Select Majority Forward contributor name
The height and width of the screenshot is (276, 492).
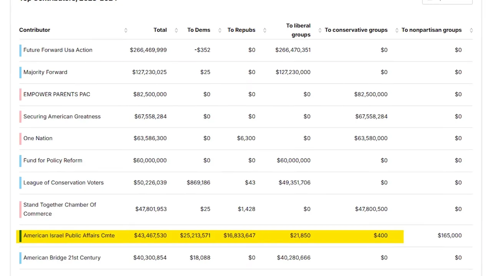click(x=45, y=72)
